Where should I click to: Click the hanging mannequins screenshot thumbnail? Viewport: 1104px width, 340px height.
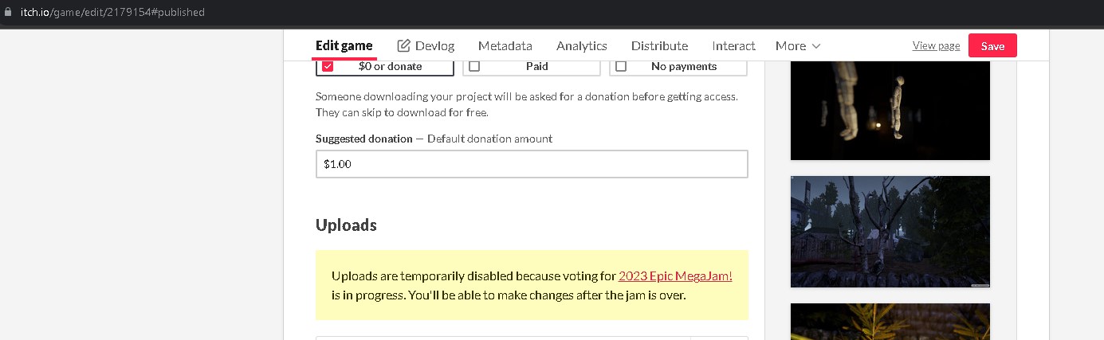point(890,111)
